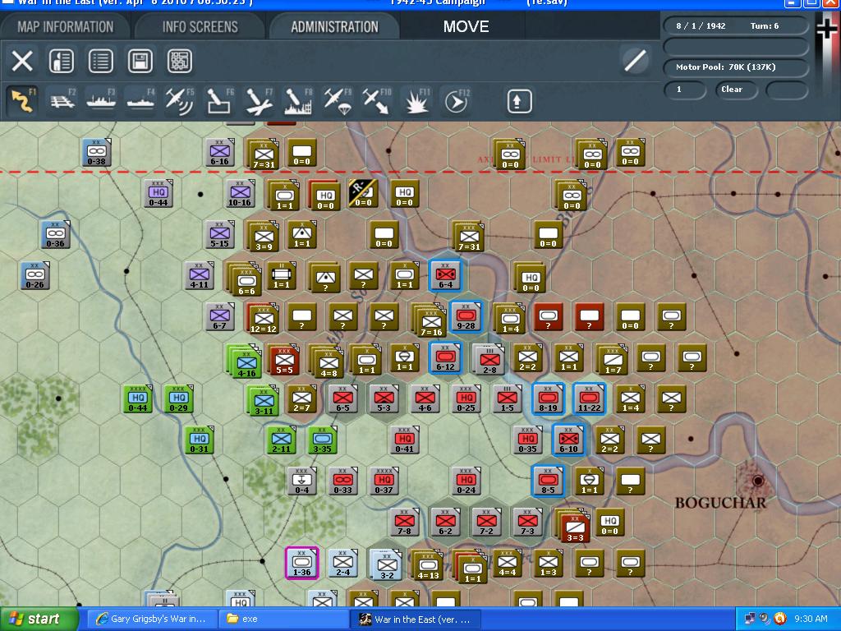Select the red armored 6-12 unit
The image size is (841, 631).
445,358
